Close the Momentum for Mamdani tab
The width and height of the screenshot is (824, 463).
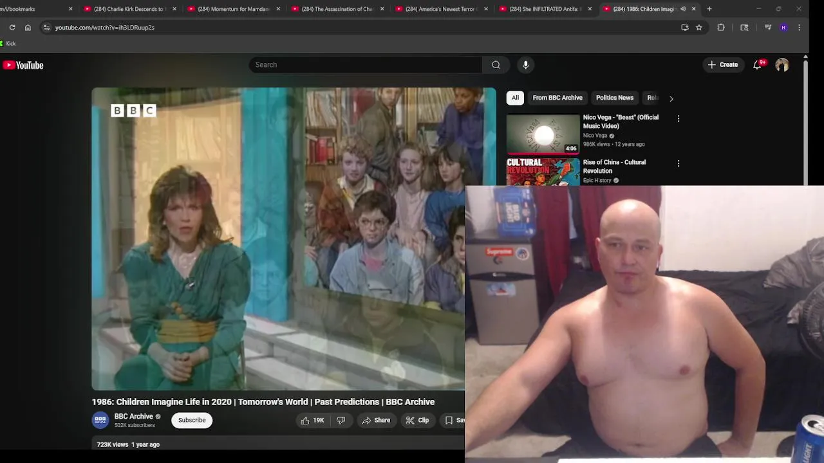[278, 9]
